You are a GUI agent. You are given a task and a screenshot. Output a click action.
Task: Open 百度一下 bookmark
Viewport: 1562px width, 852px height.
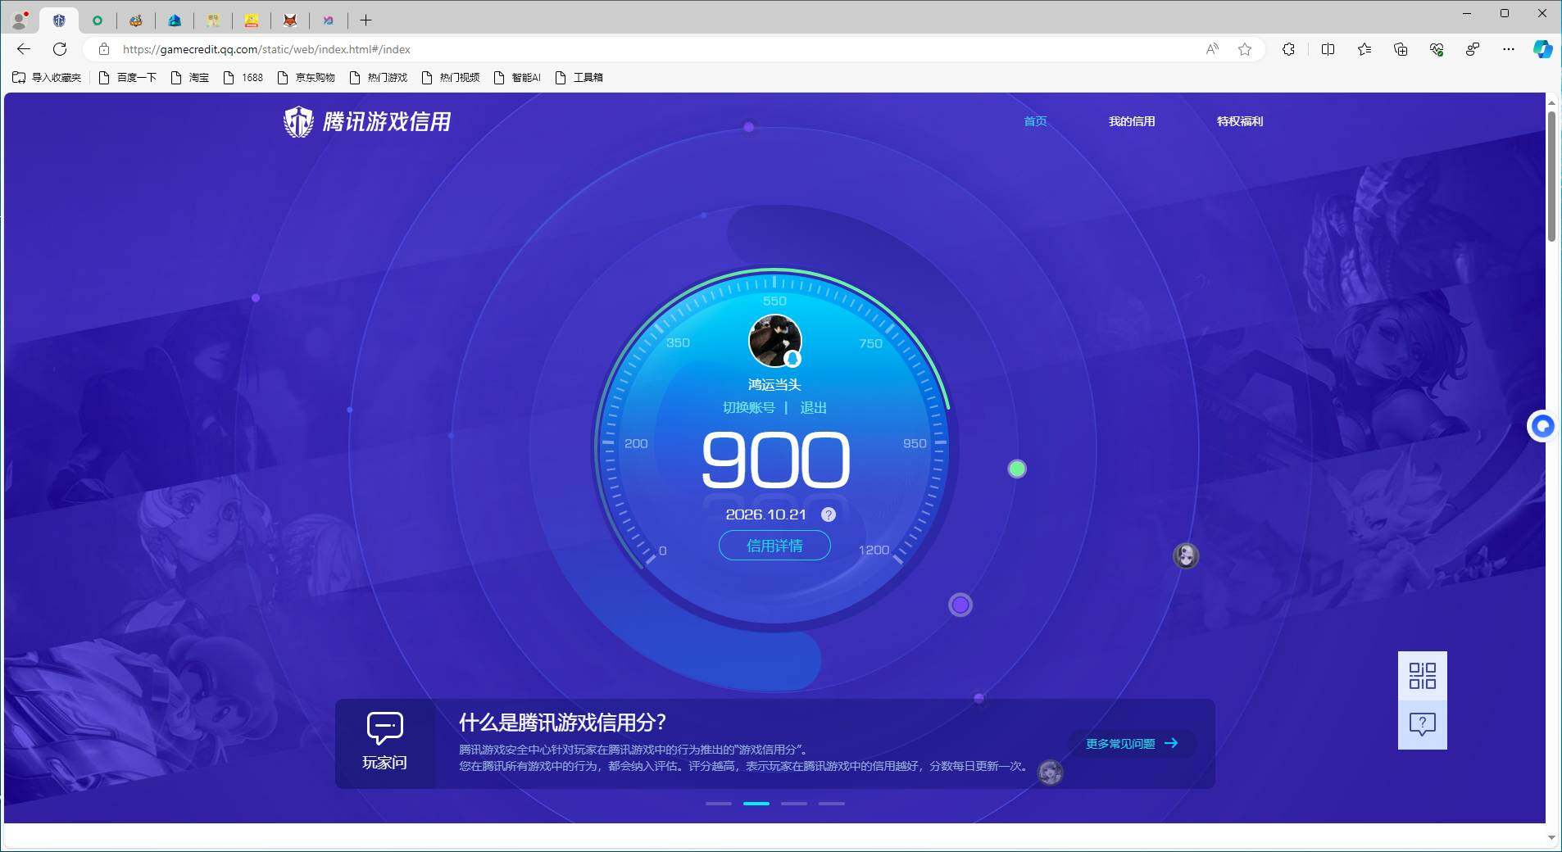pyautogui.click(x=127, y=78)
